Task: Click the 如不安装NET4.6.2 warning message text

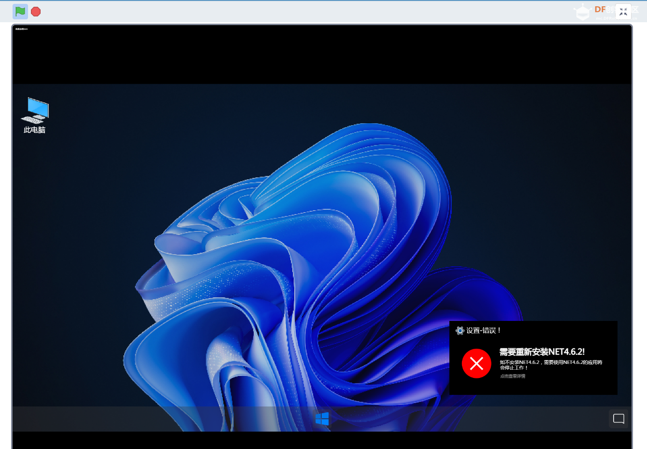Action: click(x=551, y=365)
